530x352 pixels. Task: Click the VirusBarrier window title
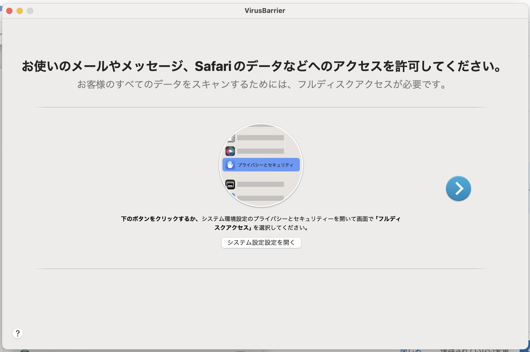[x=265, y=11]
